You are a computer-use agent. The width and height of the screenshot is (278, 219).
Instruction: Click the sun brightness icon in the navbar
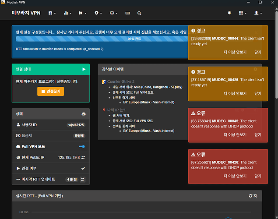tap(229, 13)
